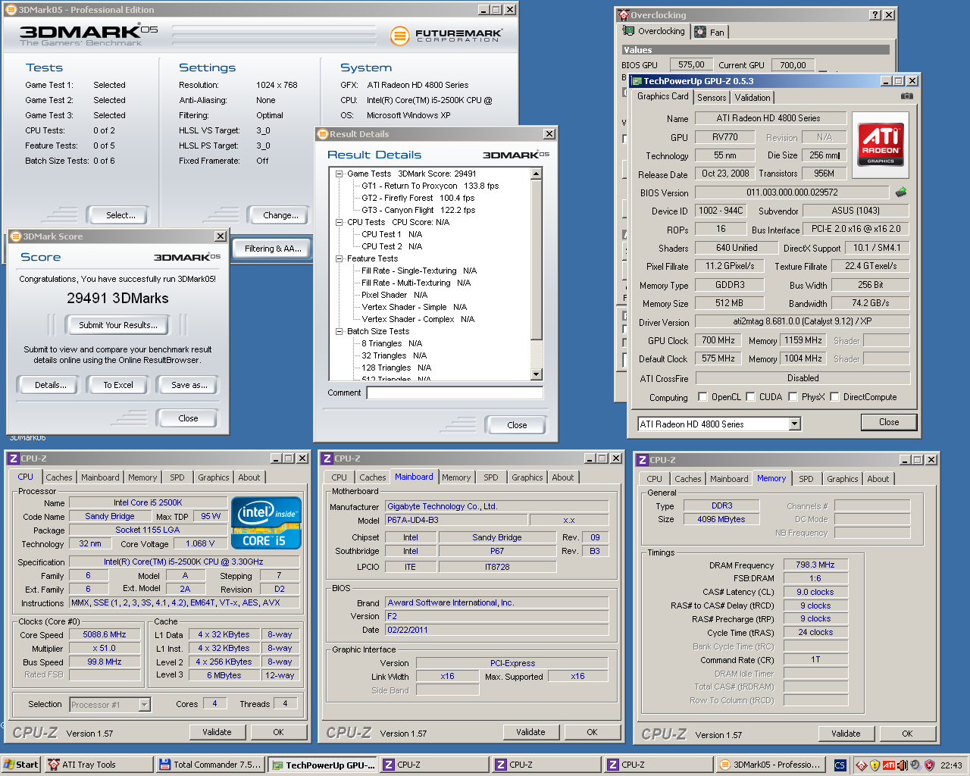Open the Processor #1 selection dropdown
This screenshot has height=776, width=970.
144,705
